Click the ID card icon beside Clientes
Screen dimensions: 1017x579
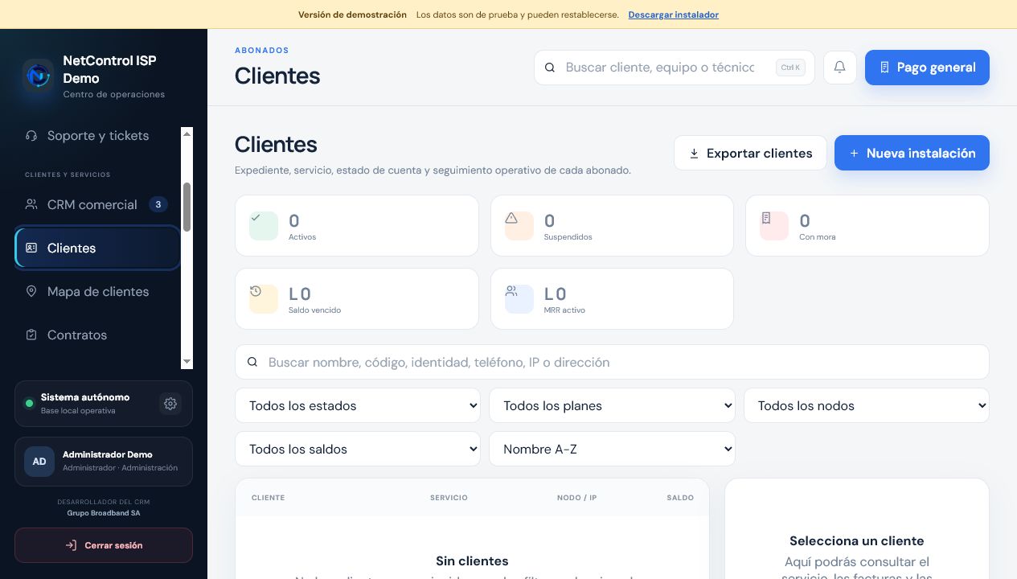tap(31, 248)
